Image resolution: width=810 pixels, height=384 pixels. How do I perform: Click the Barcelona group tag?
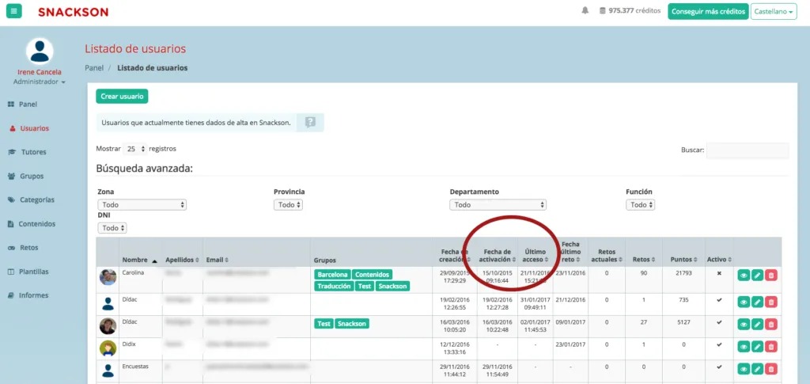[x=332, y=275]
